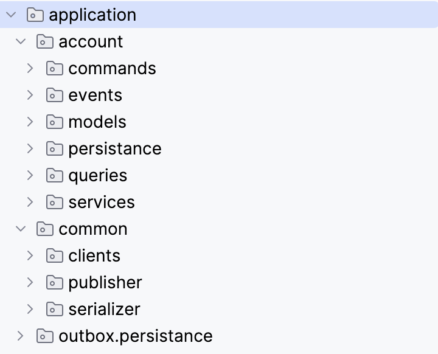
Task: Select the events folder label
Action: coord(95,95)
